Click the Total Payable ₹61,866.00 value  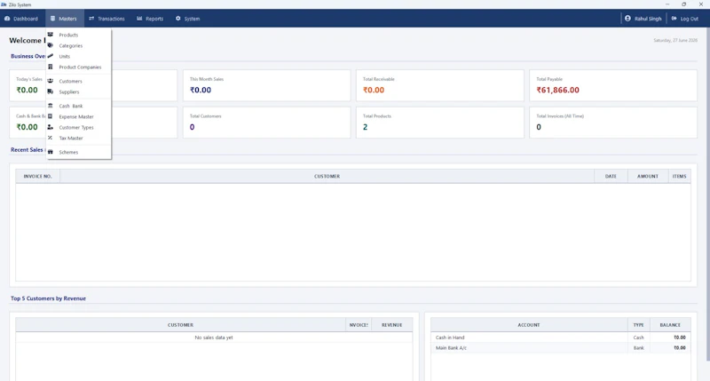pyautogui.click(x=558, y=91)
